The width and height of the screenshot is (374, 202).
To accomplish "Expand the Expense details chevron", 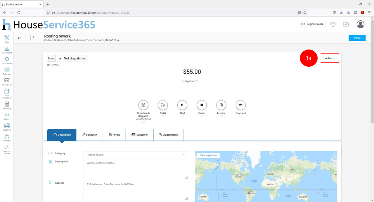I will tap(183, 81).
